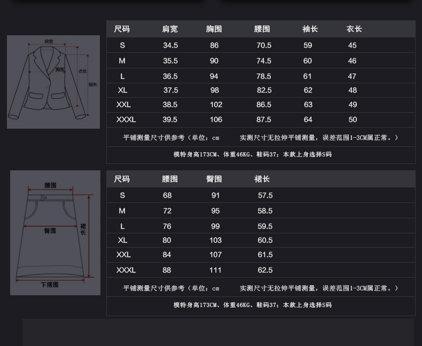Click skirt waist value 80
The height and width of the screenshot is (346, 422).
(167, 240)
